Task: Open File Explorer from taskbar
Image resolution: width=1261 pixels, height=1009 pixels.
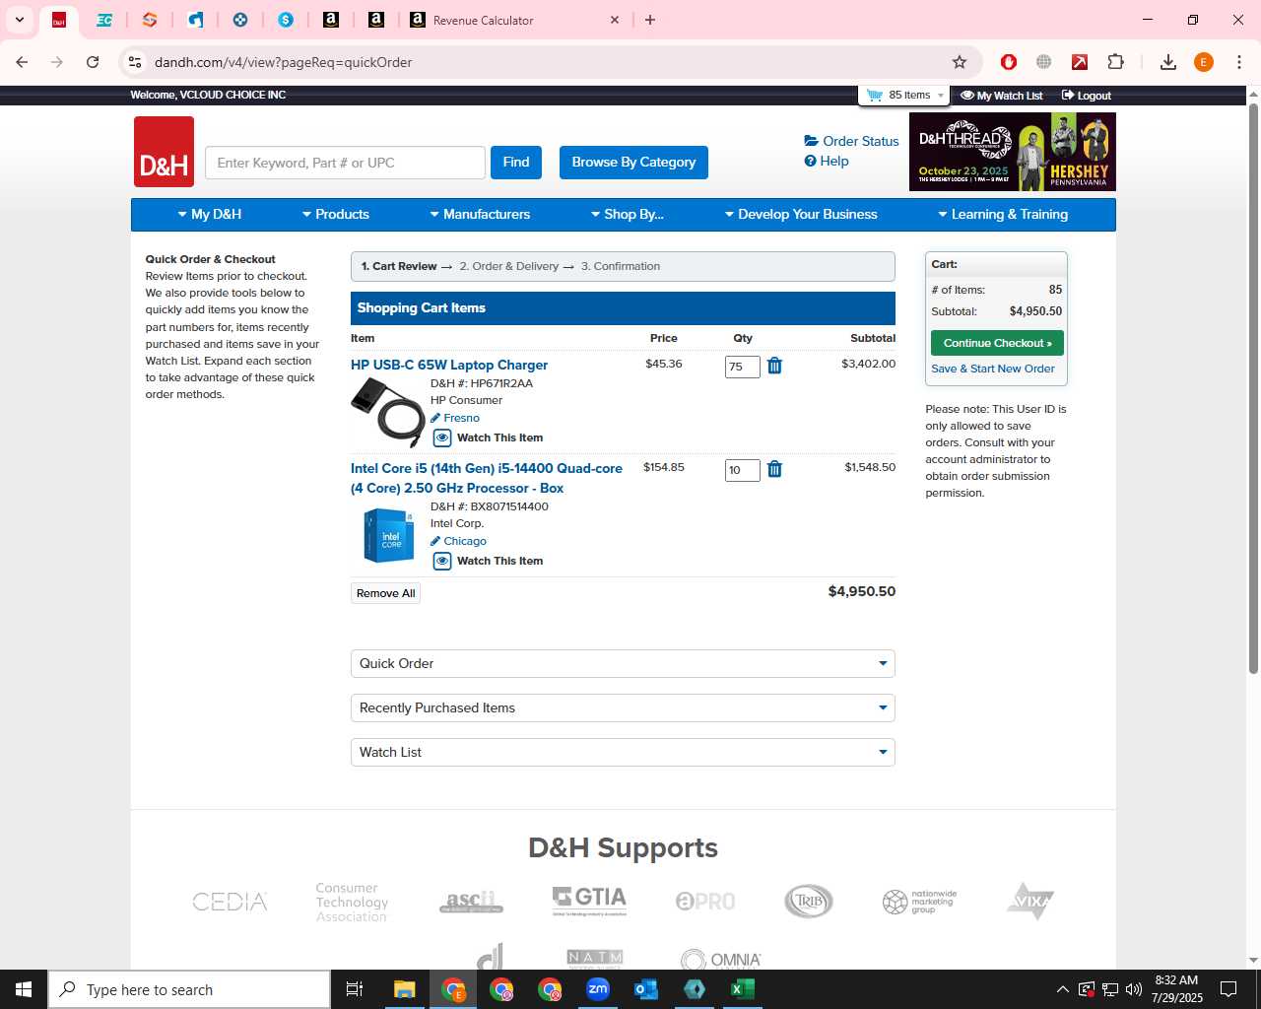Action: pyautogui.click(x=405, y=989)
